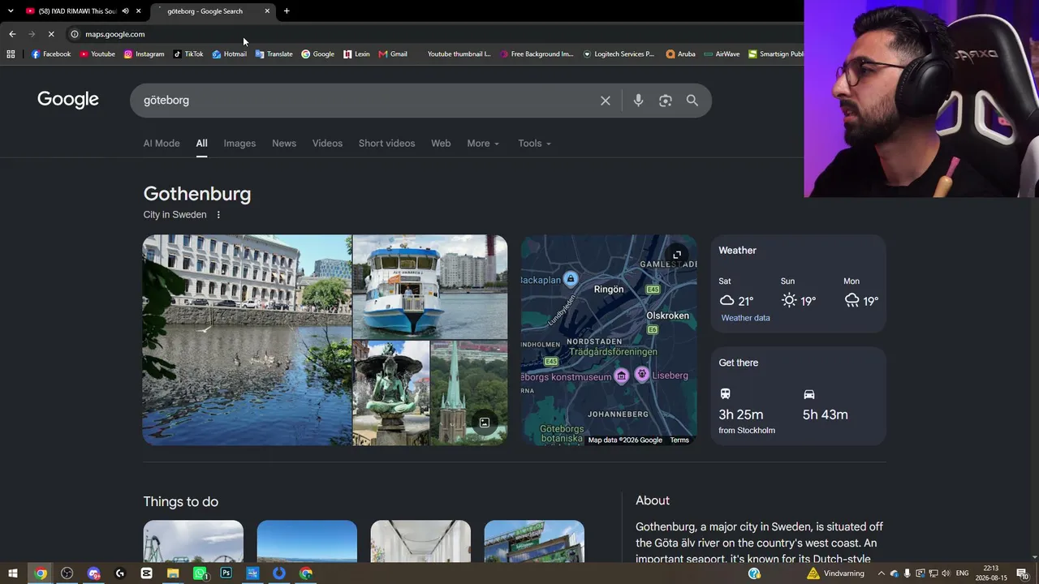
Task: Open File Explorer from the taskbar
Action: [x=173, y=573]
